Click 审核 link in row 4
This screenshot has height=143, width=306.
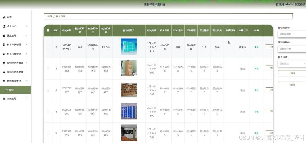(256, 112)
